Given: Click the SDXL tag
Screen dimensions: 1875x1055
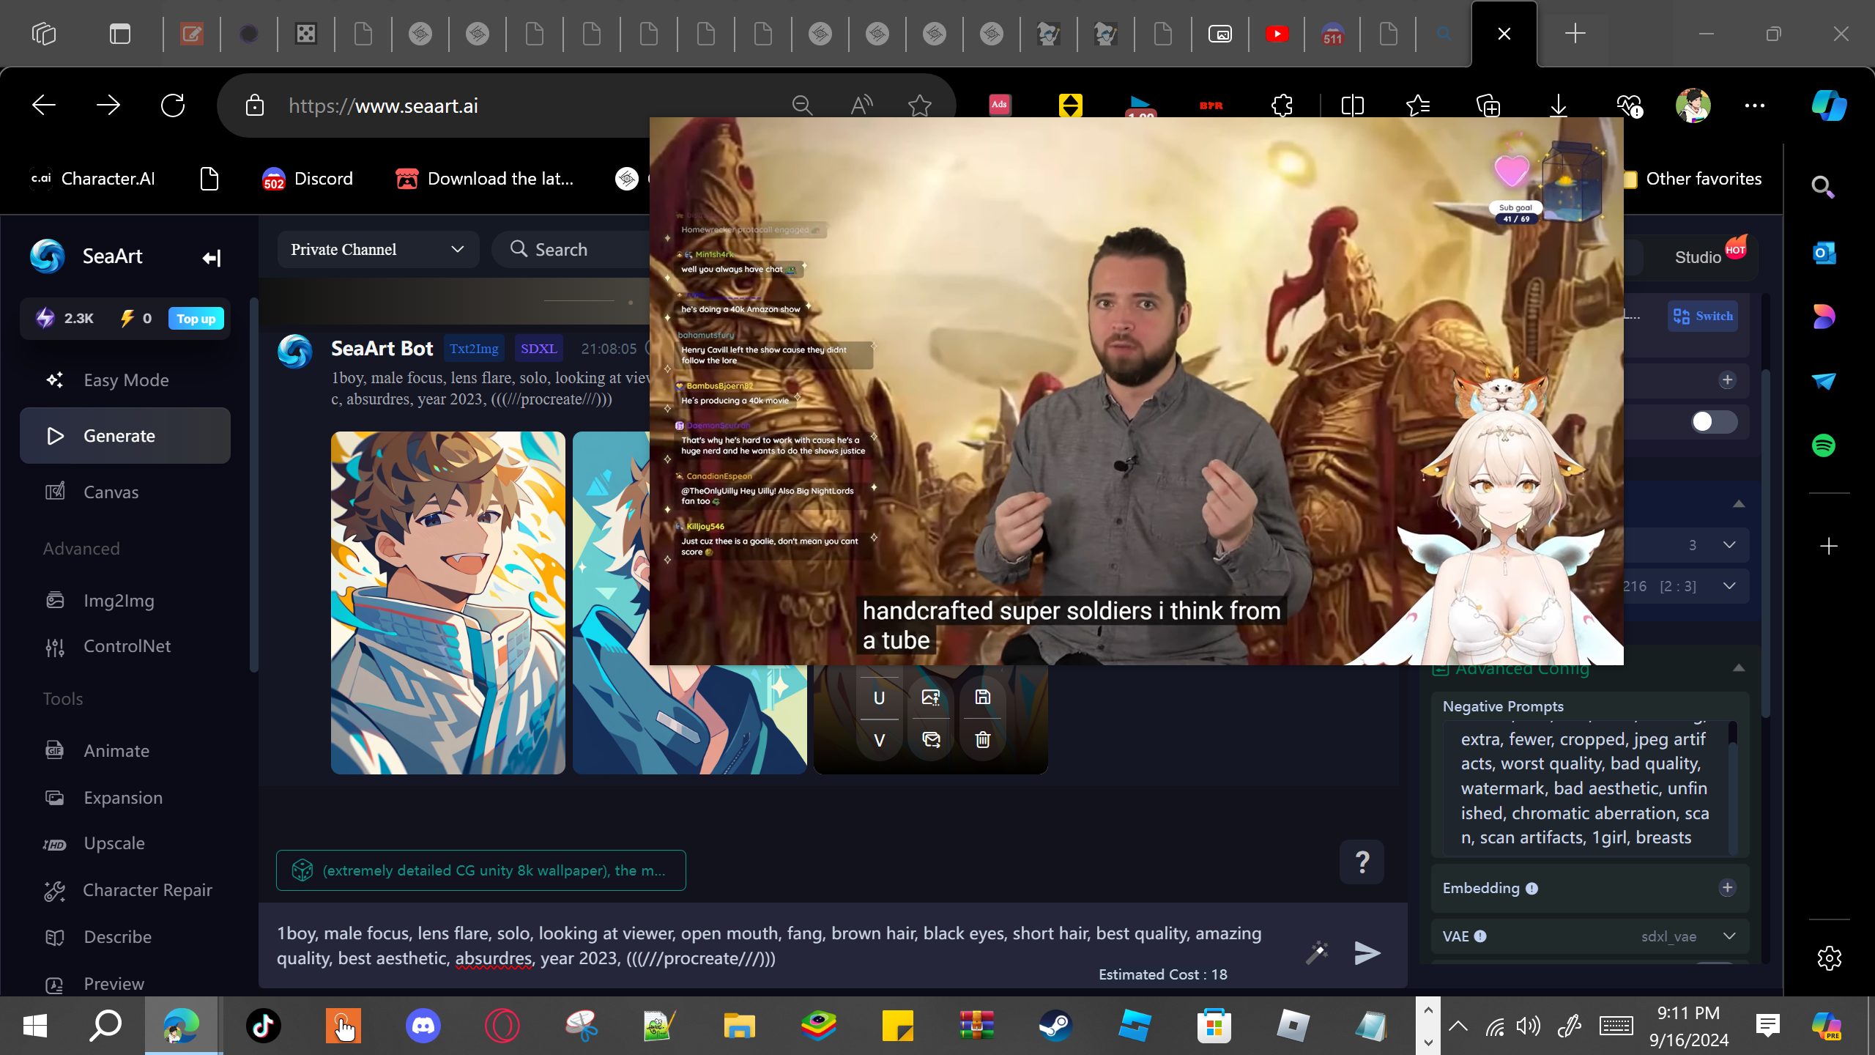Looking at the screenshot, I should [538, 349].
